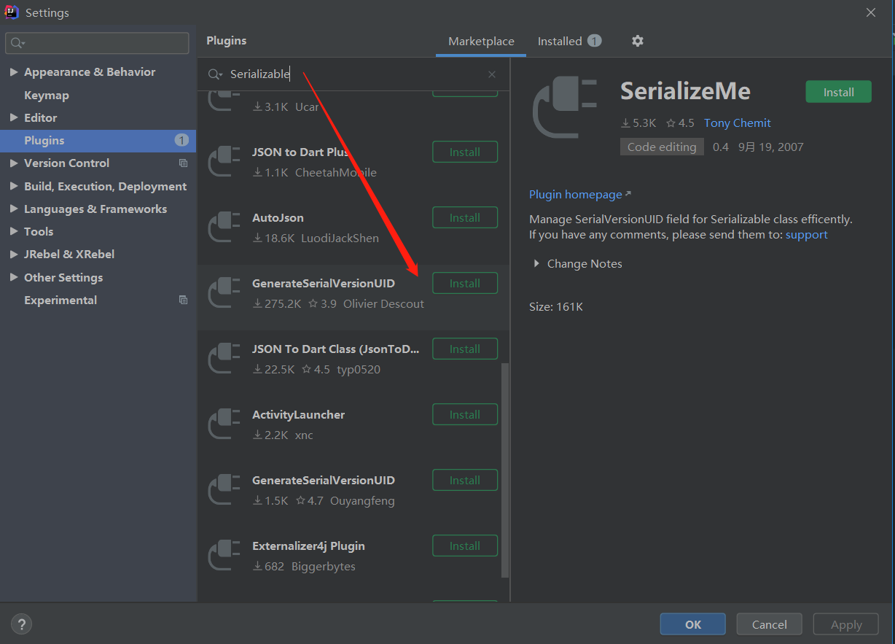Install JSON to Dart Plus plugin
Viewport: 895px width, 644px height.
click(x=465, y=152)
